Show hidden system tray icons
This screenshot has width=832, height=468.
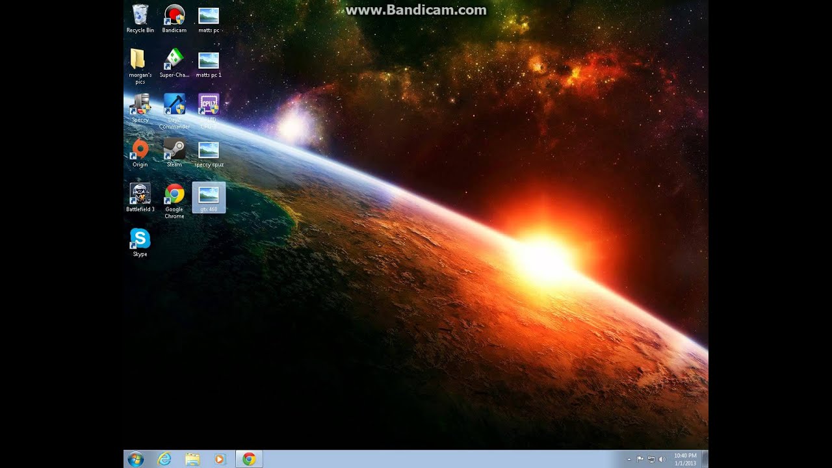tap(629, 460)
